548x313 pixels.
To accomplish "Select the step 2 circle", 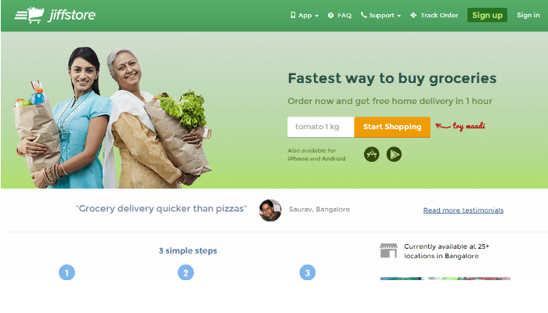I will (x=186, y=272).
